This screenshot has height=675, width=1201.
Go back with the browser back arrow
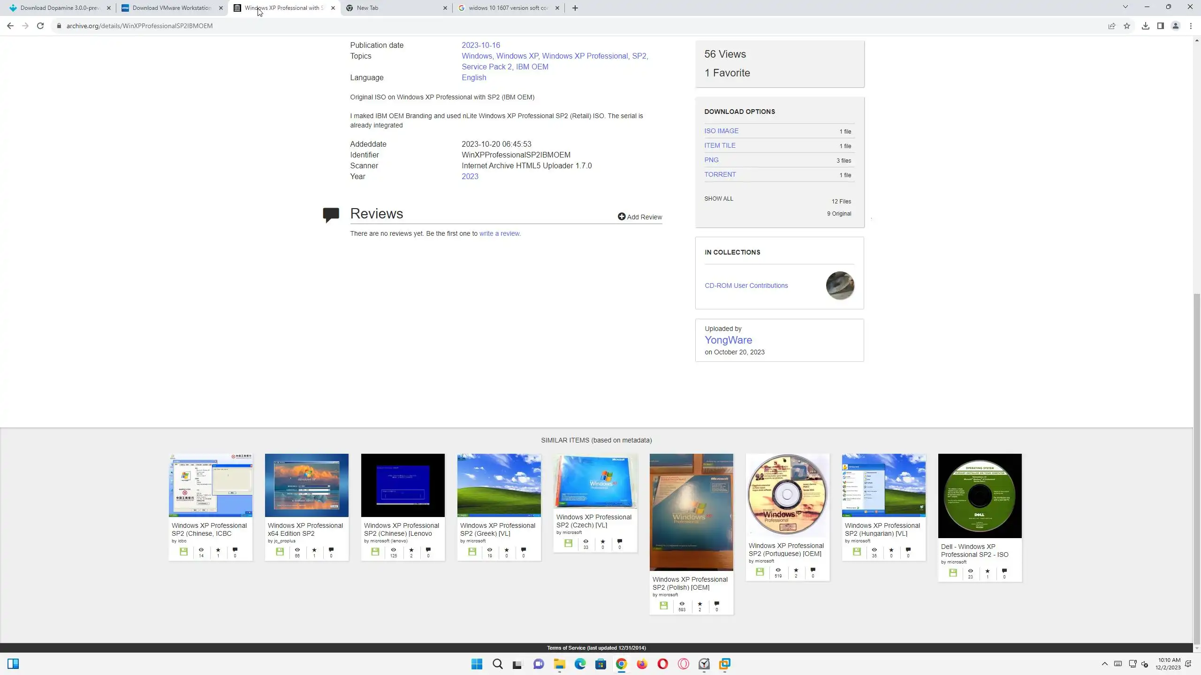pyautogui.click(x=10, y=26)
